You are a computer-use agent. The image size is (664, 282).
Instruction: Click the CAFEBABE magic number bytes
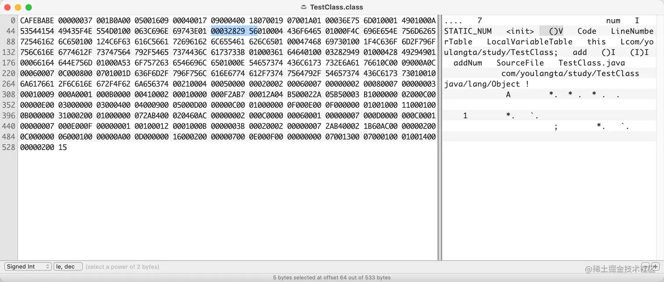37,21
